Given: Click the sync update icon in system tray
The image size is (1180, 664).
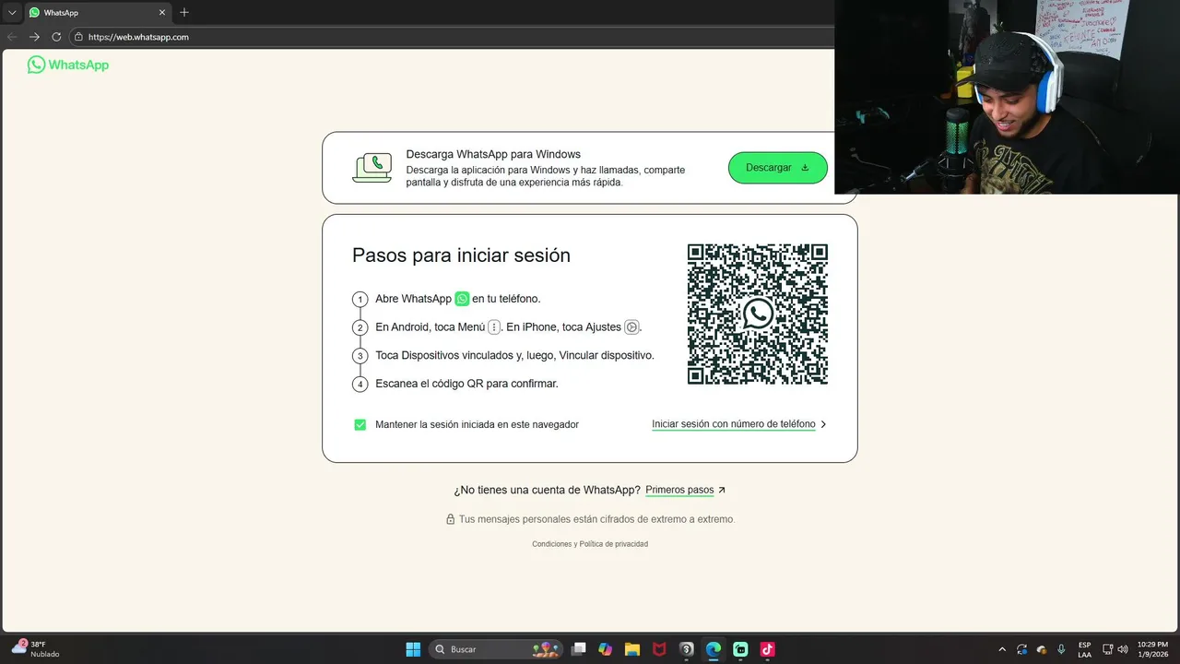Looking at the screenshot, I should click(x=1021, y=649).
